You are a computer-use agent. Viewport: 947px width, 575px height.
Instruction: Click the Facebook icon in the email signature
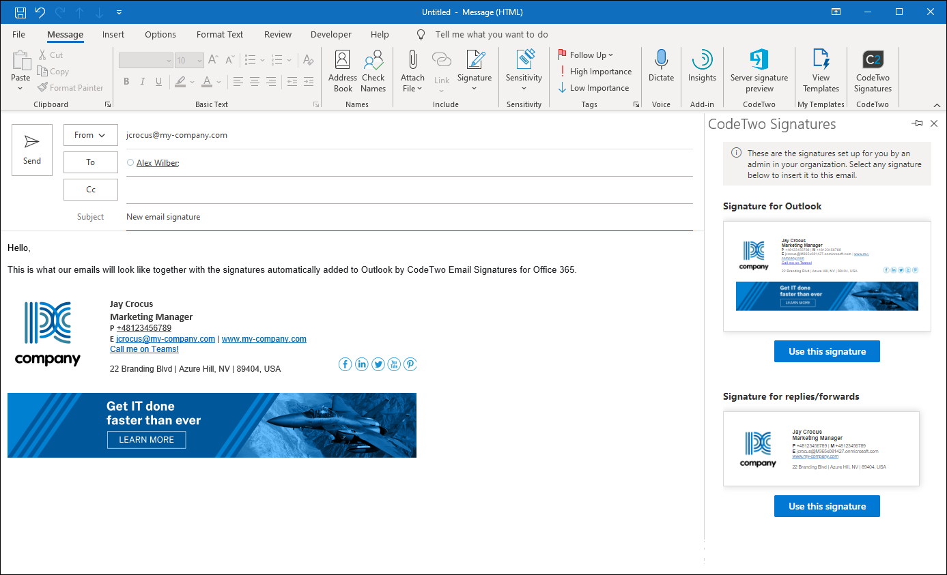click(345, 364)
